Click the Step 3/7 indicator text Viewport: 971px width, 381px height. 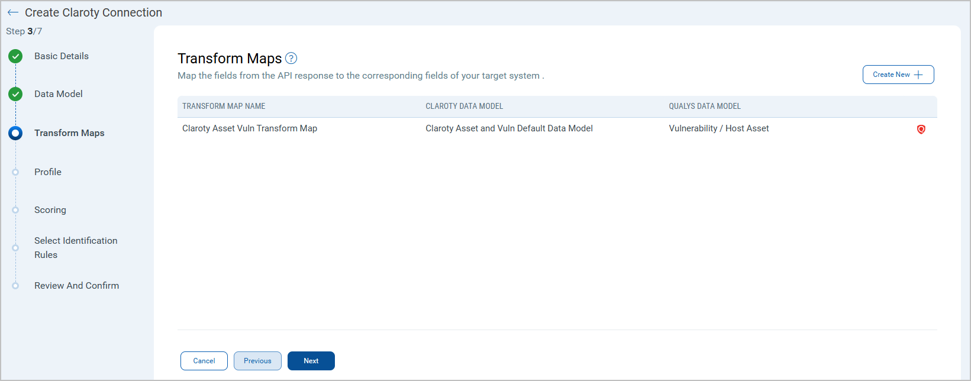(24, 31)
